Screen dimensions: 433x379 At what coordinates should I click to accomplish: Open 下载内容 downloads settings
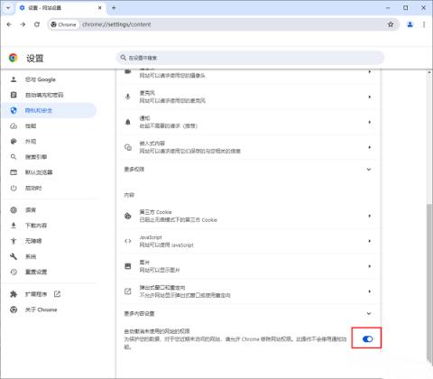[x=36, y=226]
